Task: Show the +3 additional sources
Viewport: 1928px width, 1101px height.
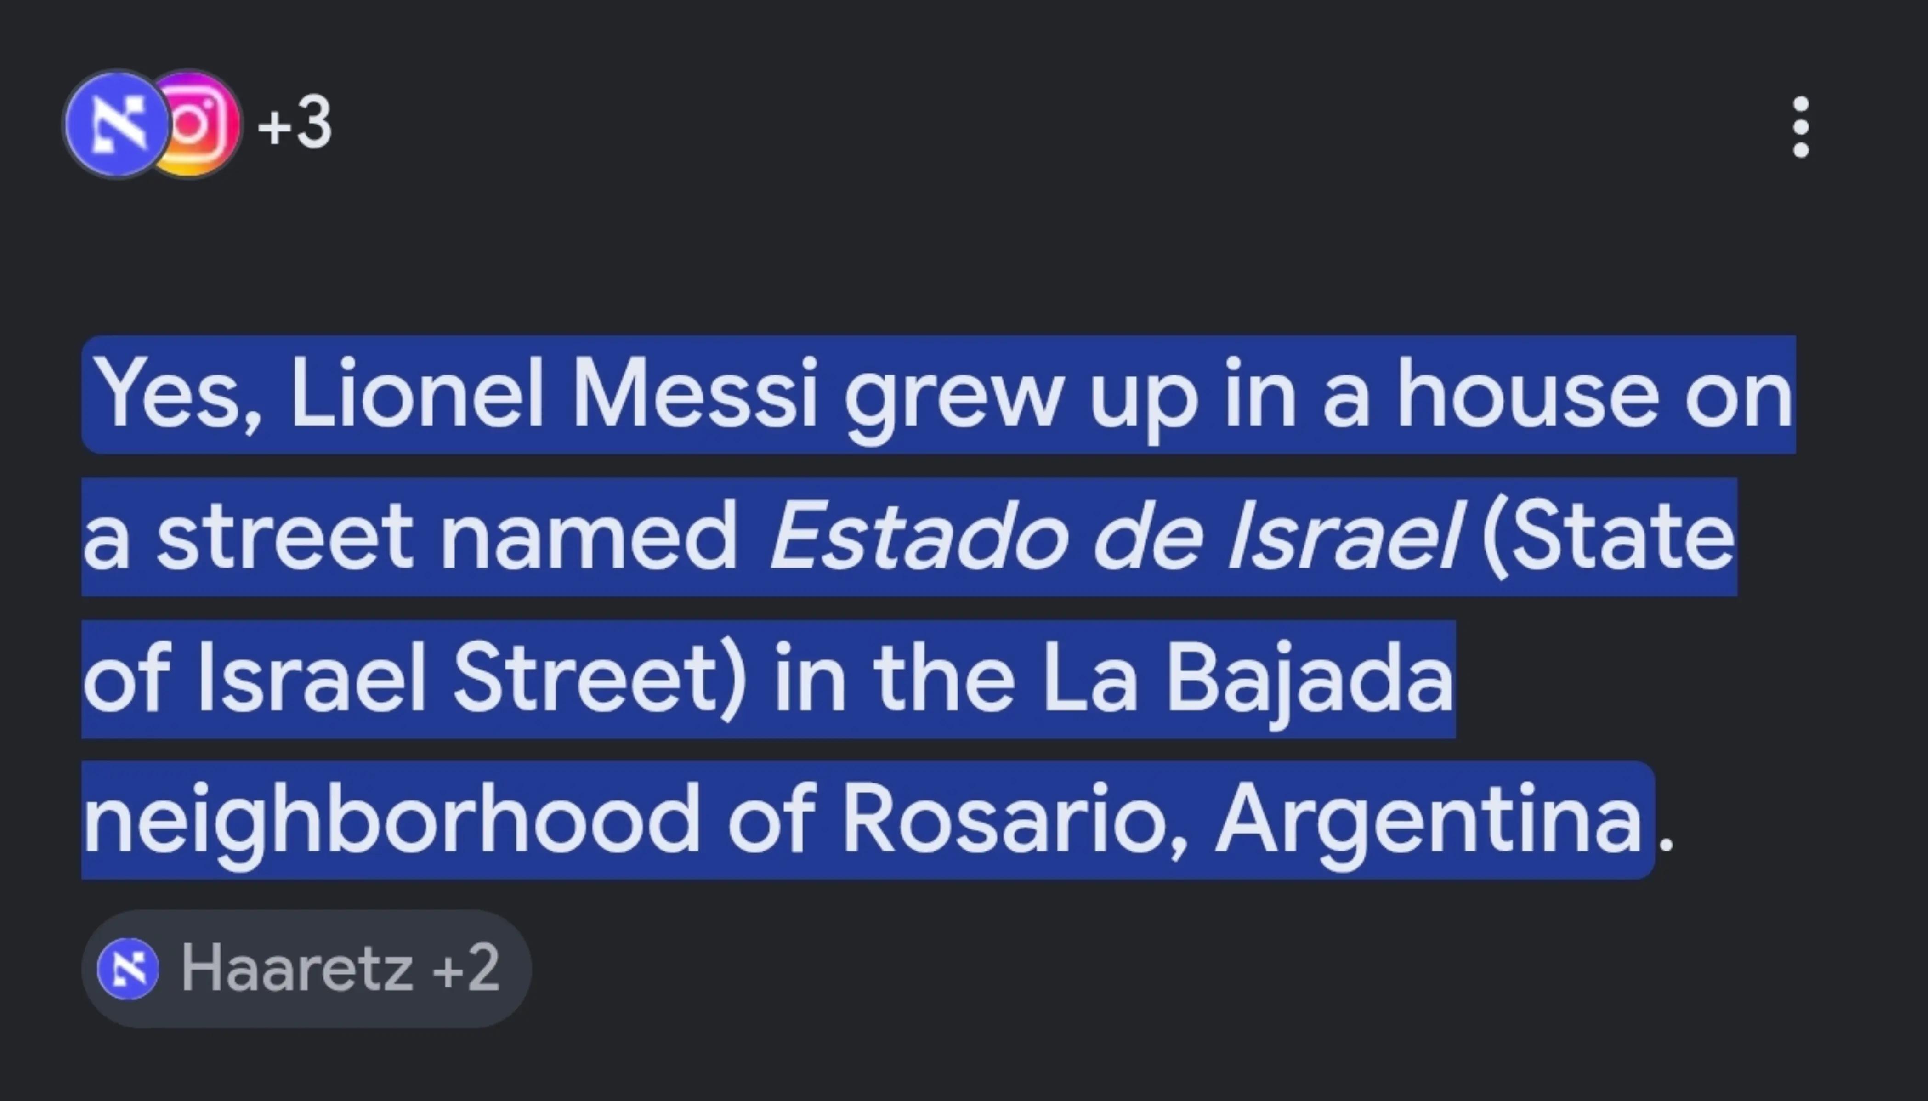Action: click(295, 123)
